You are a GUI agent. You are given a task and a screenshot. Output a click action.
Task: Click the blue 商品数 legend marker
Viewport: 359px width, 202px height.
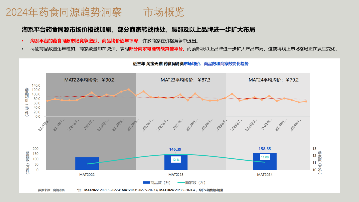coord(146,182)
